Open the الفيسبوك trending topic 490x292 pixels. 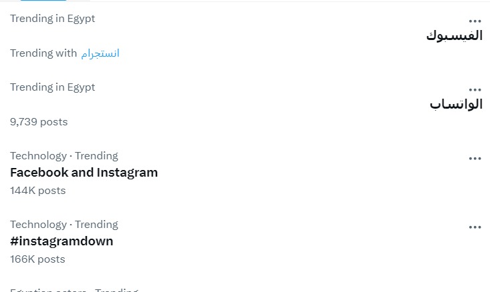click(x=454, y=36)
